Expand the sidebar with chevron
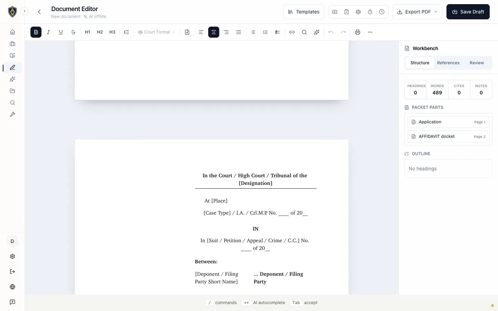Screen dimensions: 498x311 point(25,11)
